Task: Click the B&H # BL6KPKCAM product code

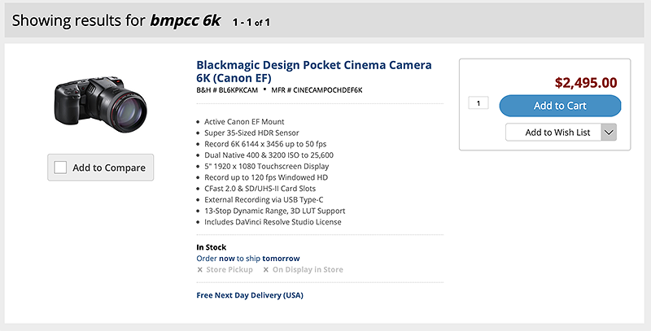Action: coord(227,90)
